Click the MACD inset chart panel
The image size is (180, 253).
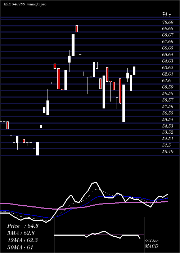tap(99, 235)
